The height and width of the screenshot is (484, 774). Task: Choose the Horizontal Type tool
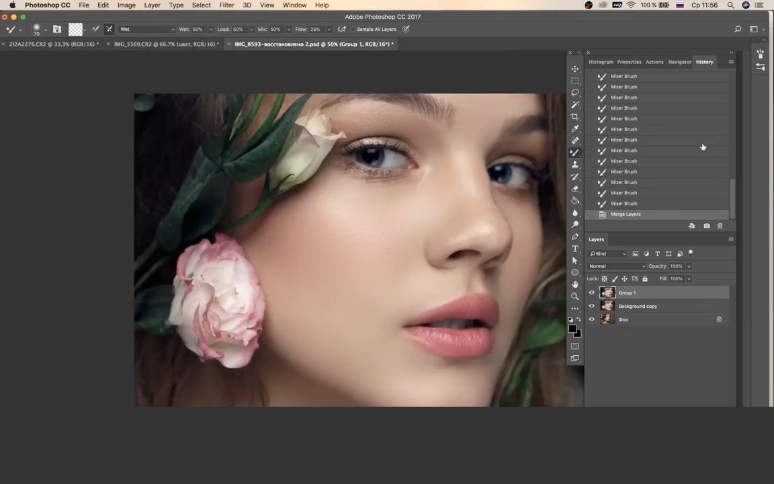[575, 249]
